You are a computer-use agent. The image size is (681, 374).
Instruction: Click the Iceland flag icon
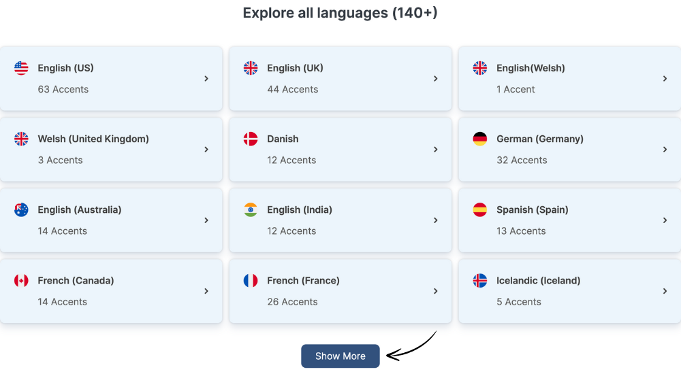click(480, 281)
